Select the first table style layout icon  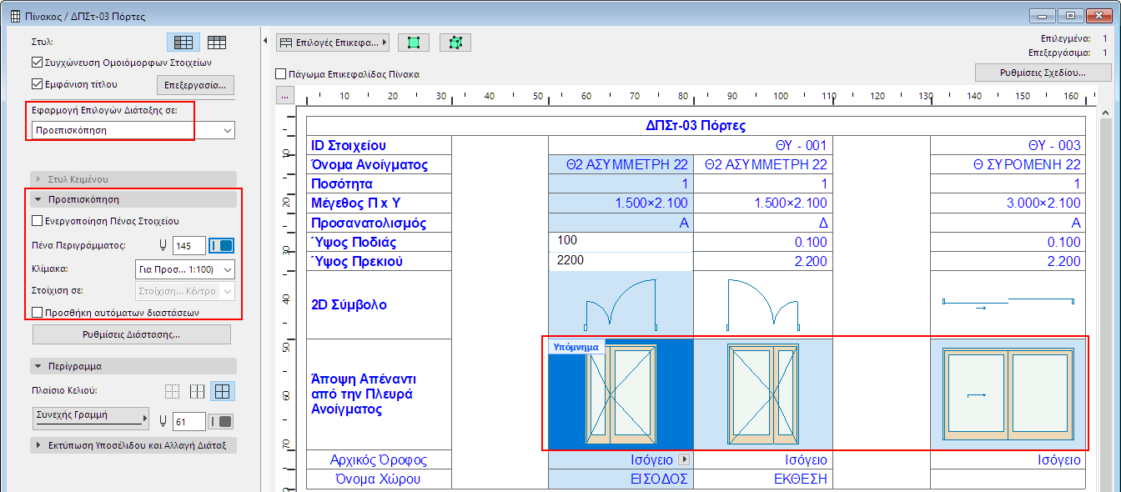(183, 43)
